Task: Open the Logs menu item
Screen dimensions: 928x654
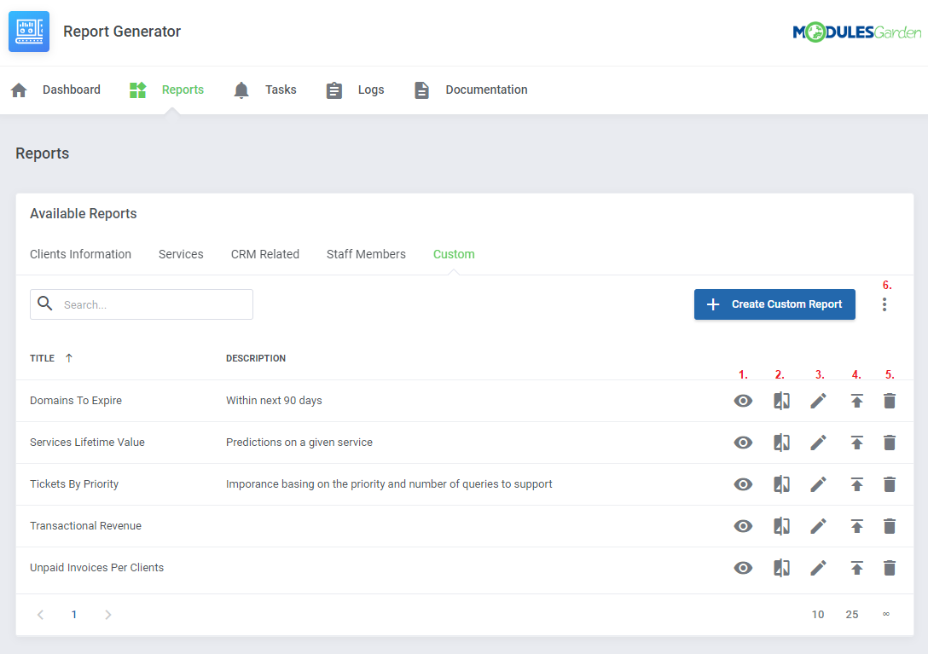Action: point(371,90)
